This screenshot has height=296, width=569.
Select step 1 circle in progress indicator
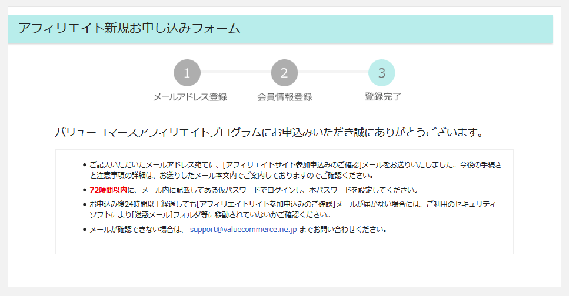187,73
